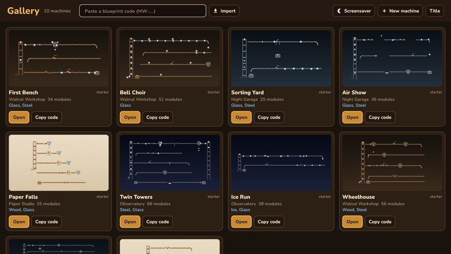Copy code for Air Show
This screenshot has width=451, height=254.
coord(380,117)
